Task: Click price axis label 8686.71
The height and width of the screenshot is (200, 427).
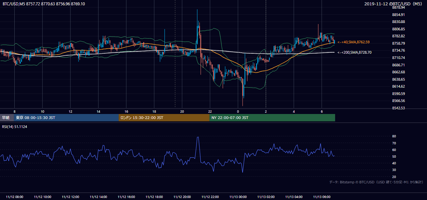Action: click(x=398, y=65)
